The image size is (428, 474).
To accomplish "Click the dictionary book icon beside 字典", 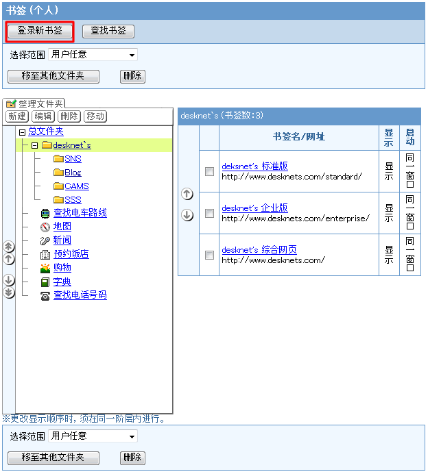I will coord(45,282).
